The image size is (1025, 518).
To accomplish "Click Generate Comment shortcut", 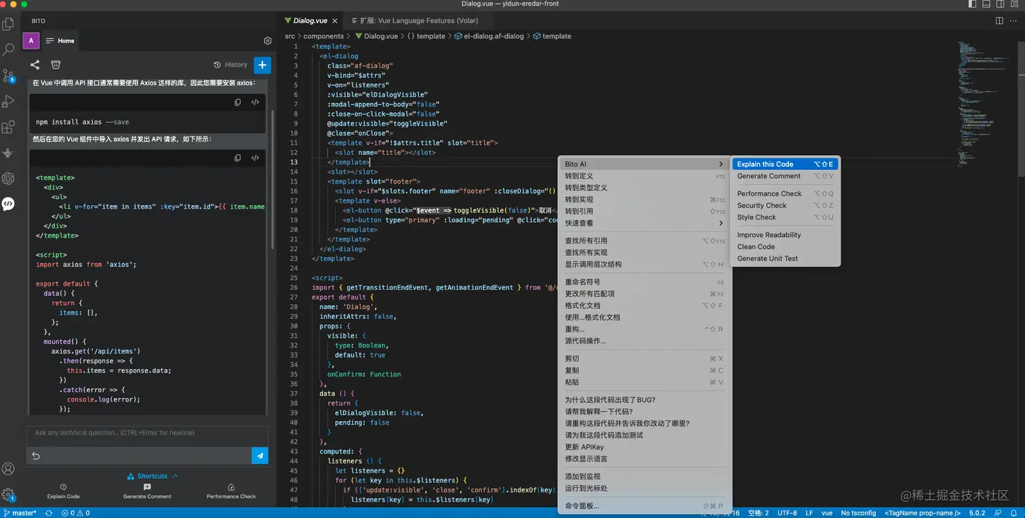I will point(147,492).
